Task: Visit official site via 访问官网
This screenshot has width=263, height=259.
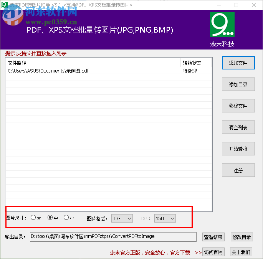Action: tap(213, 252)
